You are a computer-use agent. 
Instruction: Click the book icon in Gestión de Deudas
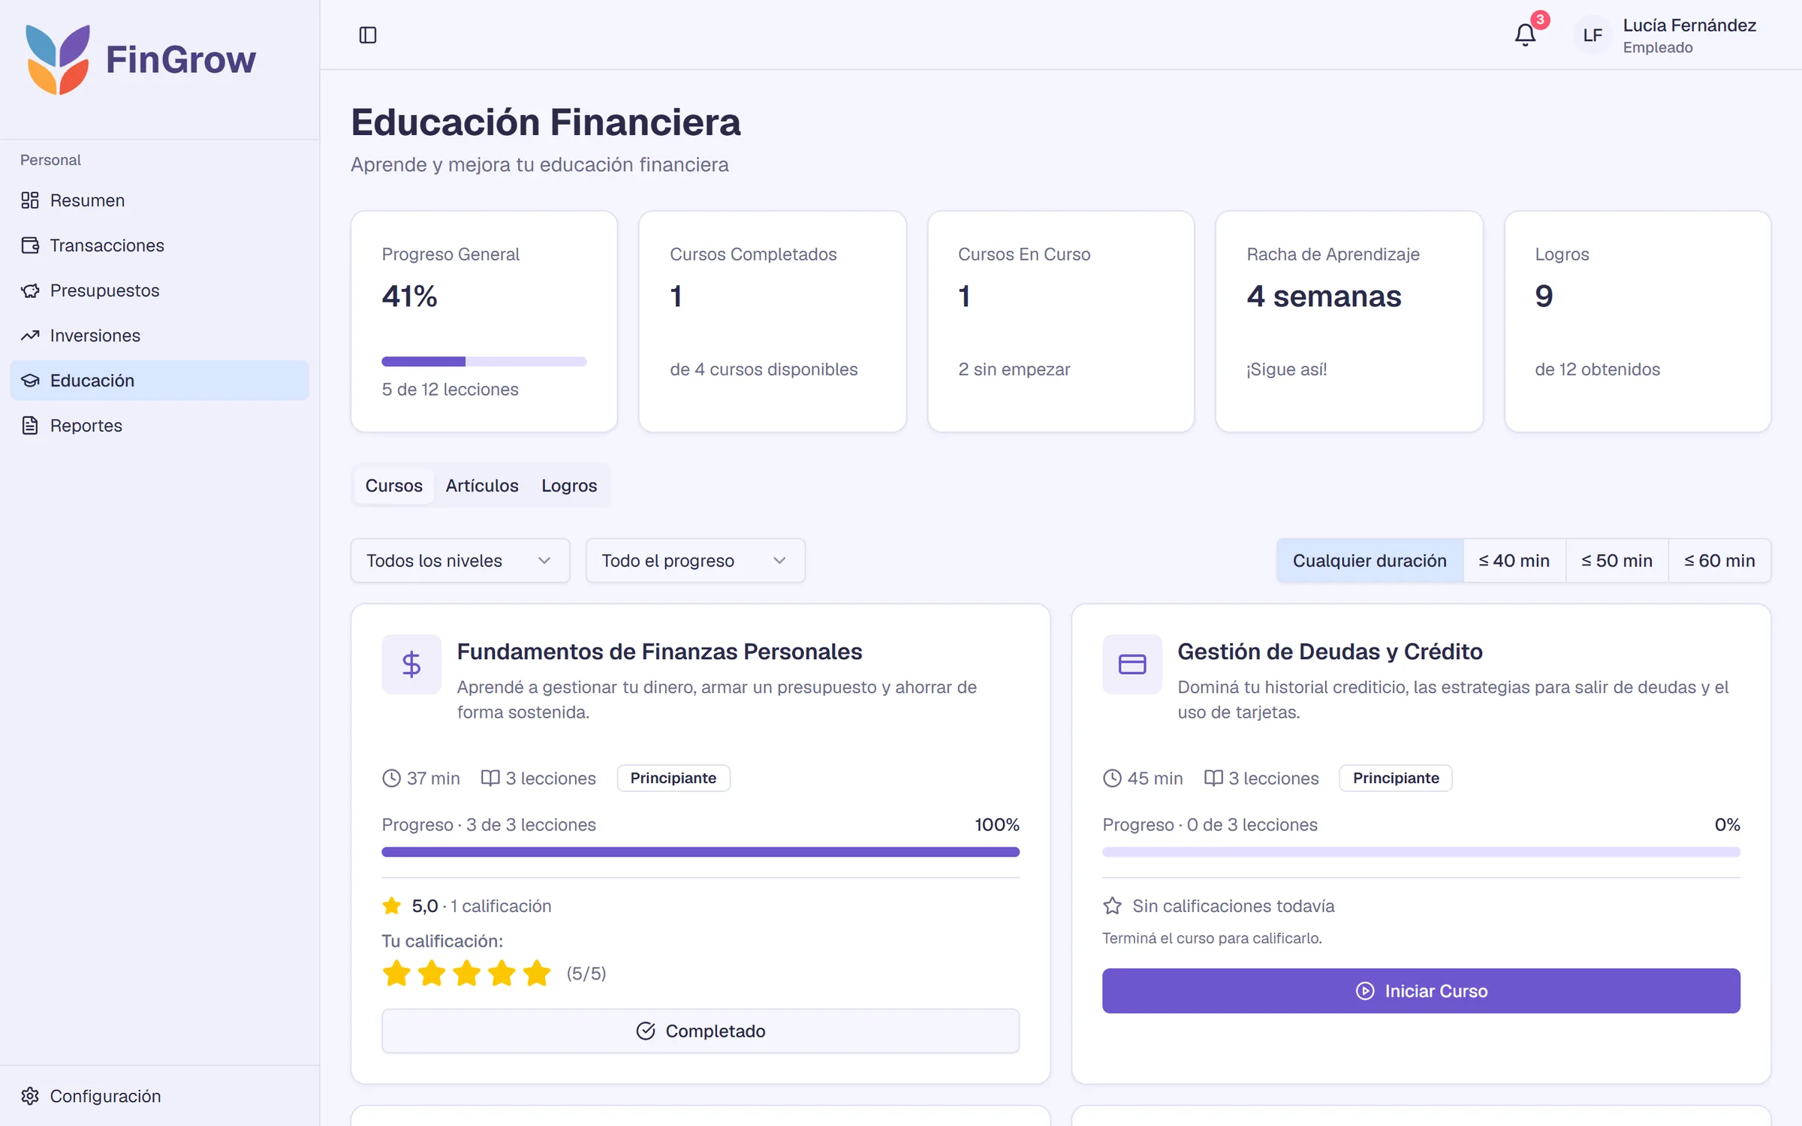point(1213,778)
